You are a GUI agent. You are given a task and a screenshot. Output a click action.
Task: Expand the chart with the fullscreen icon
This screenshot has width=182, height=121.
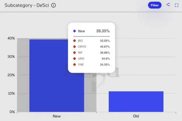click(176, 5)
